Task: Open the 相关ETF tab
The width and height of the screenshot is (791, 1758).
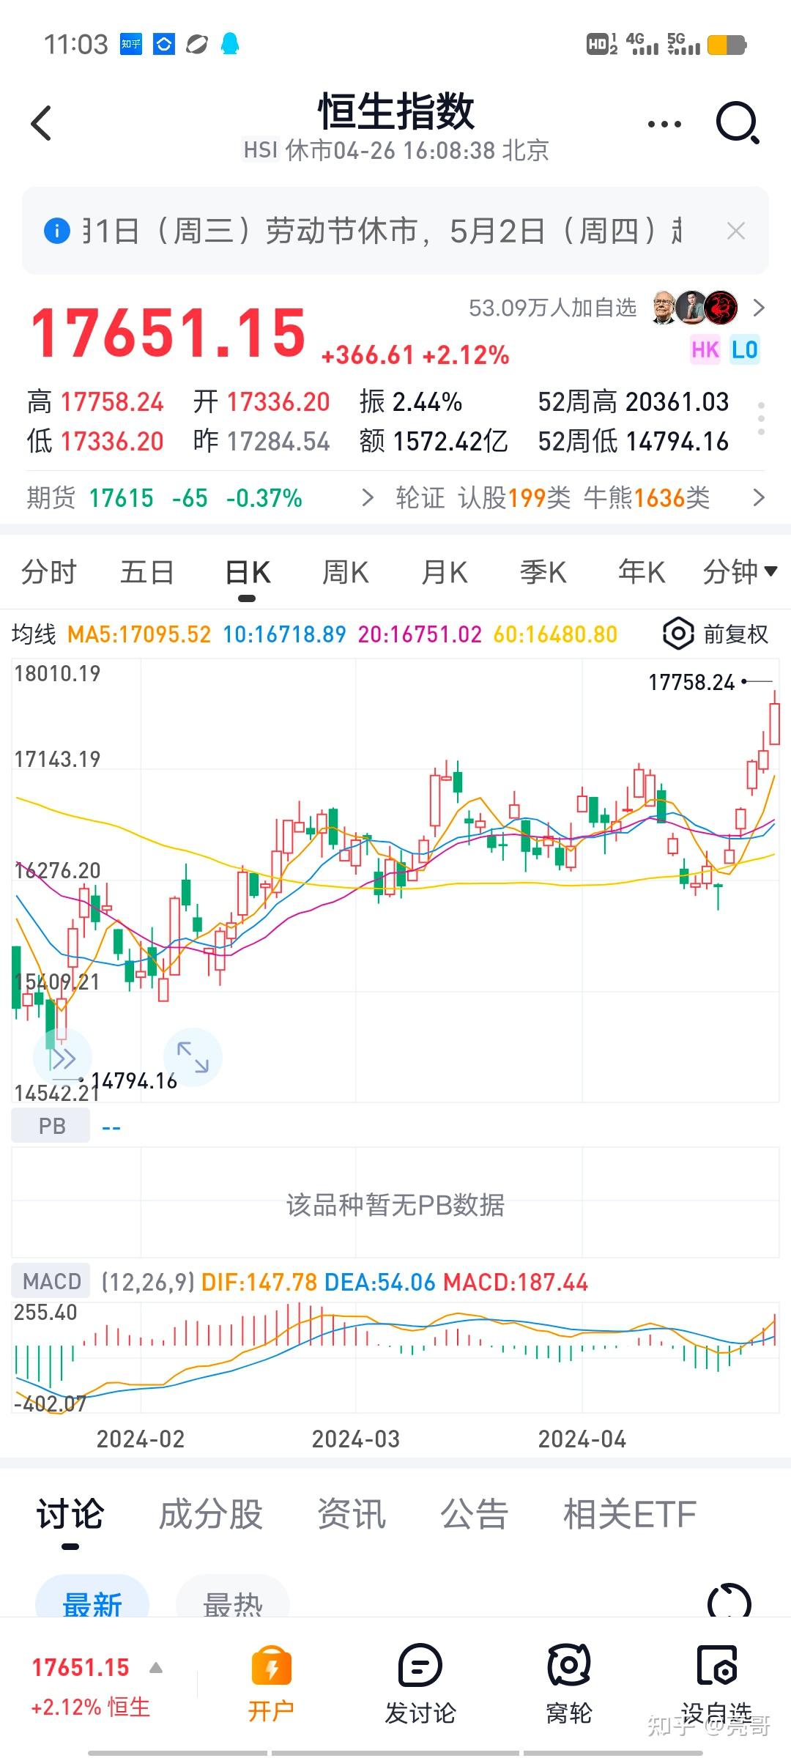Action: [x=630, y=1514]
